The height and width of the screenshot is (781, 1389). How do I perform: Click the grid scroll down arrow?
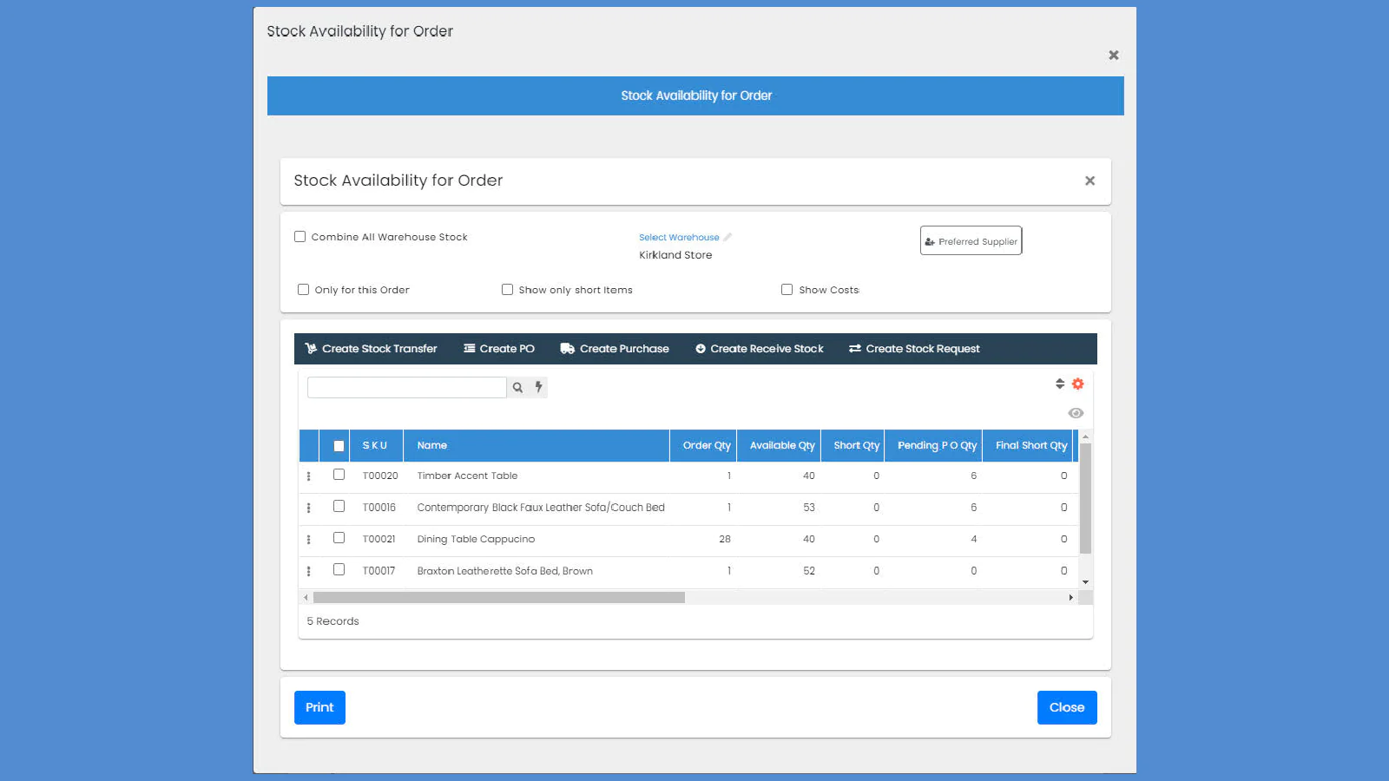click(1085, 582)
